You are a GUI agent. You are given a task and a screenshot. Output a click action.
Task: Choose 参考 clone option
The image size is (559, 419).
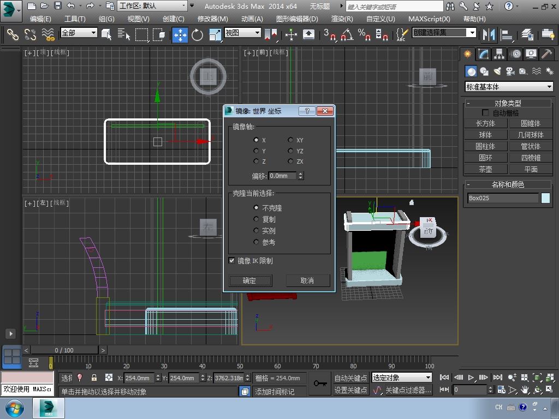pos(256,242)
